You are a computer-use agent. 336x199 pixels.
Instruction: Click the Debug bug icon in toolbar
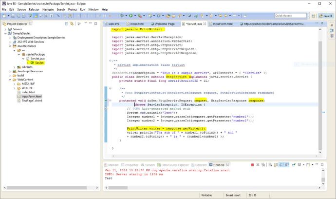coord(122,16)
